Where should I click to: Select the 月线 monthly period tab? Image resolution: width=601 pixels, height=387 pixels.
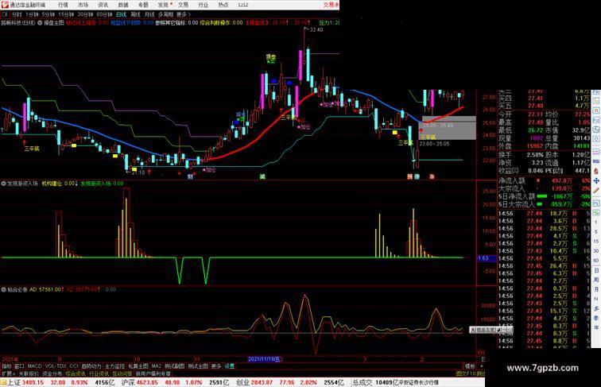[149, 14]
